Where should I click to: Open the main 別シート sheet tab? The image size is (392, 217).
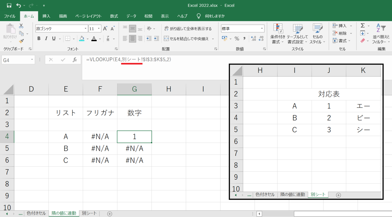point(89,213)
